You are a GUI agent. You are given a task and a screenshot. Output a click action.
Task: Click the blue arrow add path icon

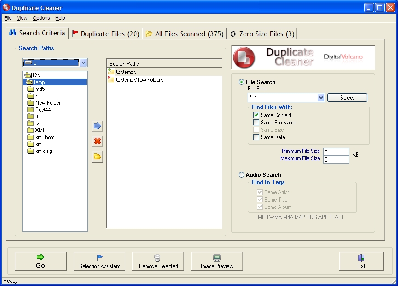coord(97,126)
